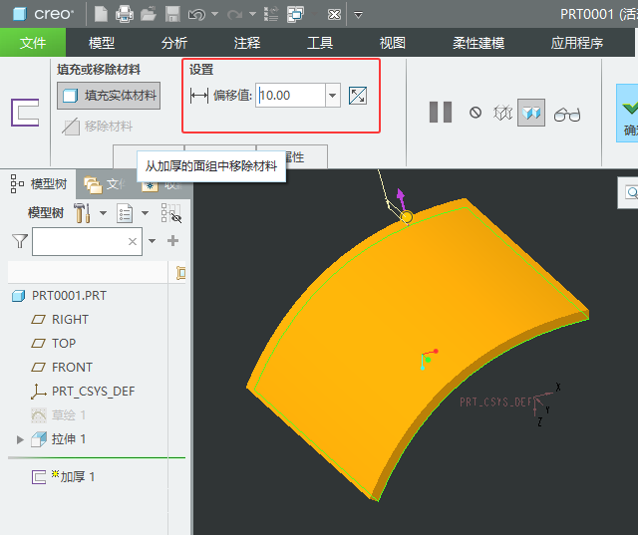Click the purple direction arrow on model

tap(401, 198)
